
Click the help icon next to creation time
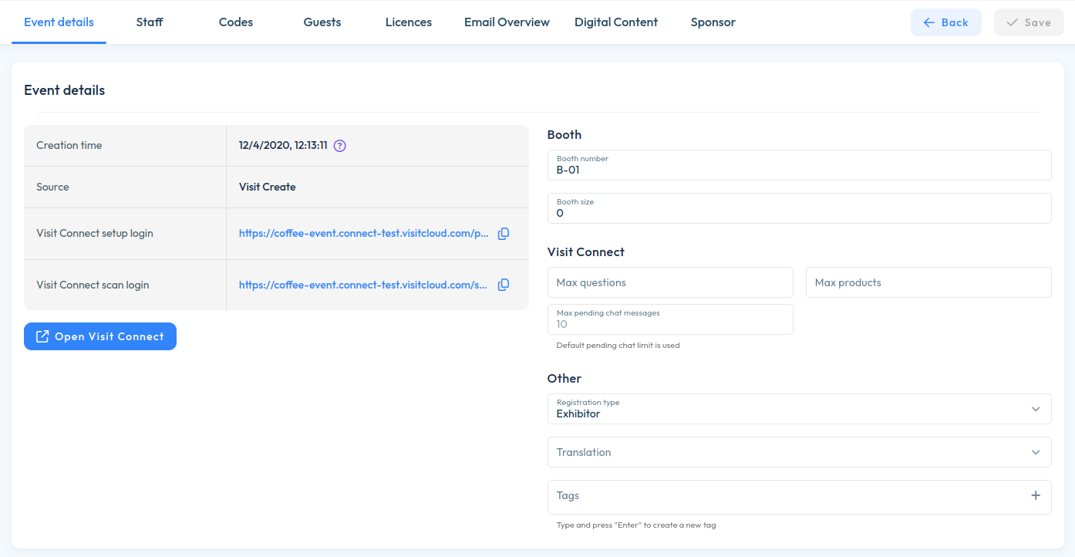[340, 145]
